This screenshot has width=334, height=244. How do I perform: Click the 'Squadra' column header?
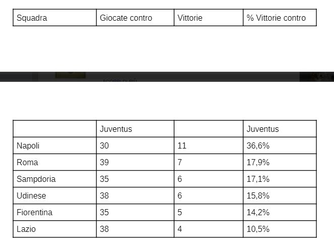(x=32, y=18)
